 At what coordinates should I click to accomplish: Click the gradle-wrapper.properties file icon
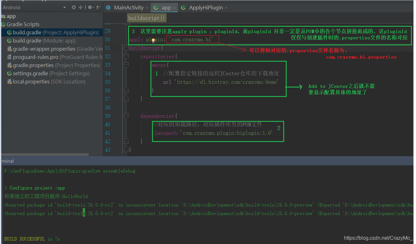[x=10, y=49]
